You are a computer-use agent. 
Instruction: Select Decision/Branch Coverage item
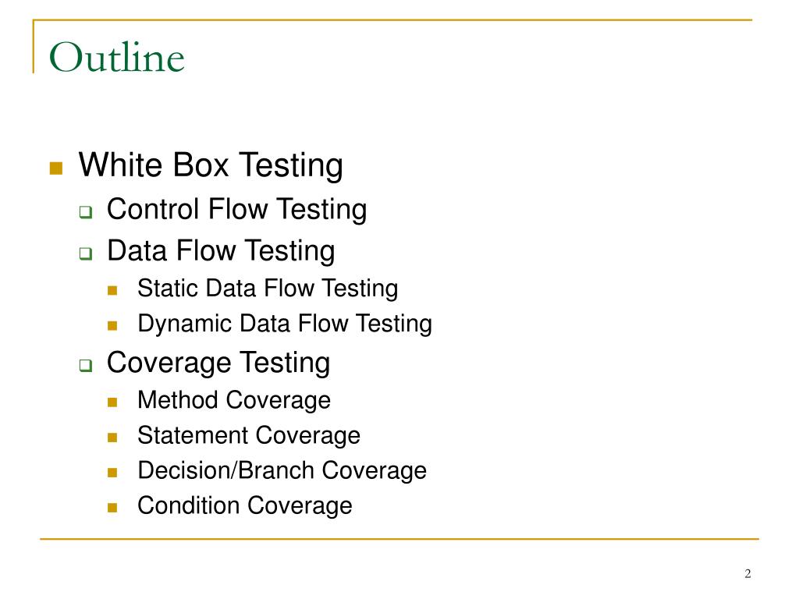click(282, 470)
